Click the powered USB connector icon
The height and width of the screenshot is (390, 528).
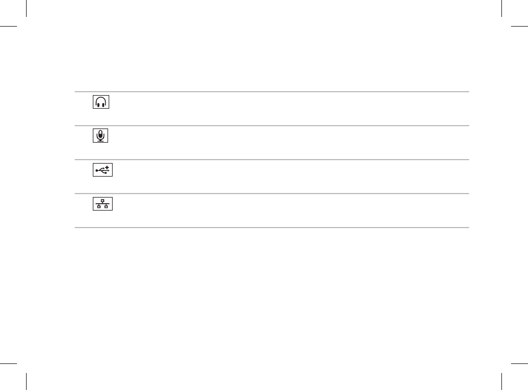(102, 170)
